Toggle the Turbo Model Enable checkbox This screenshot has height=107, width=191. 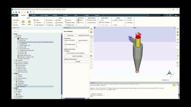tap(100, 20)
